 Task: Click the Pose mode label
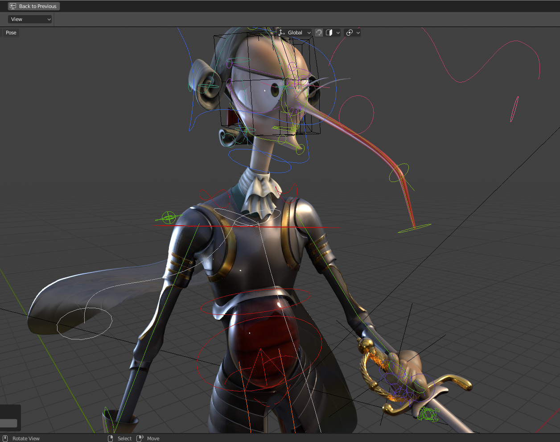click(x=11, y=33)
